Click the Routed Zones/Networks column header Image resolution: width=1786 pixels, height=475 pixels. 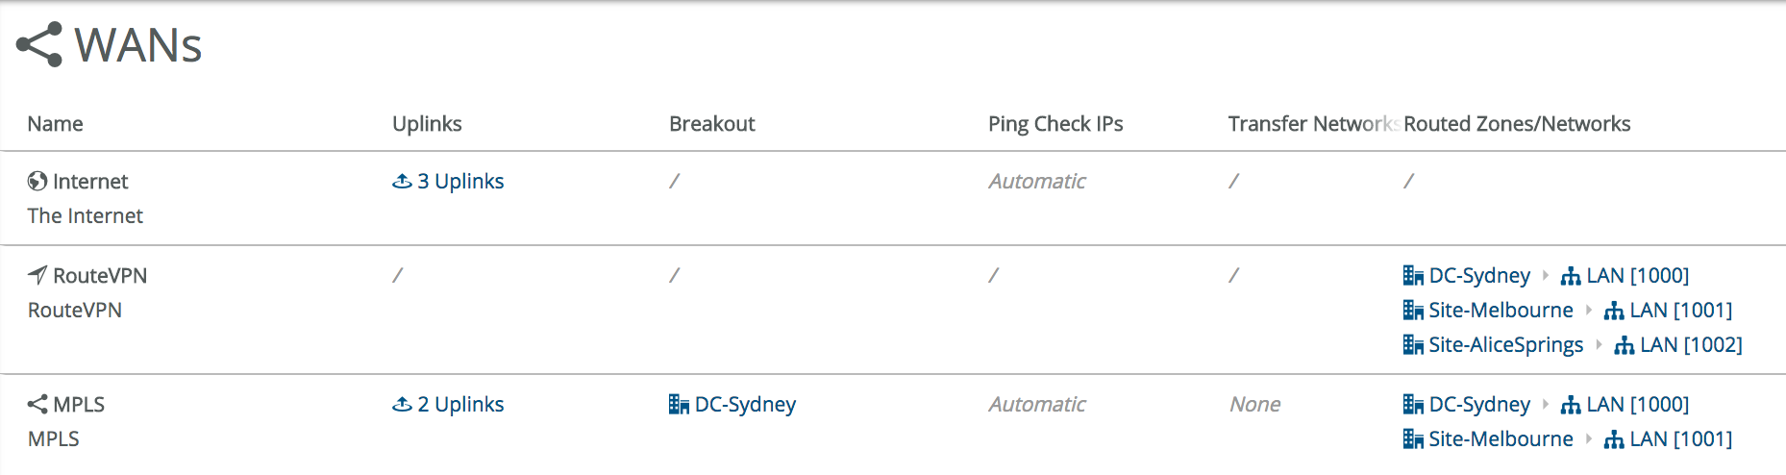tap(1517, 124)
